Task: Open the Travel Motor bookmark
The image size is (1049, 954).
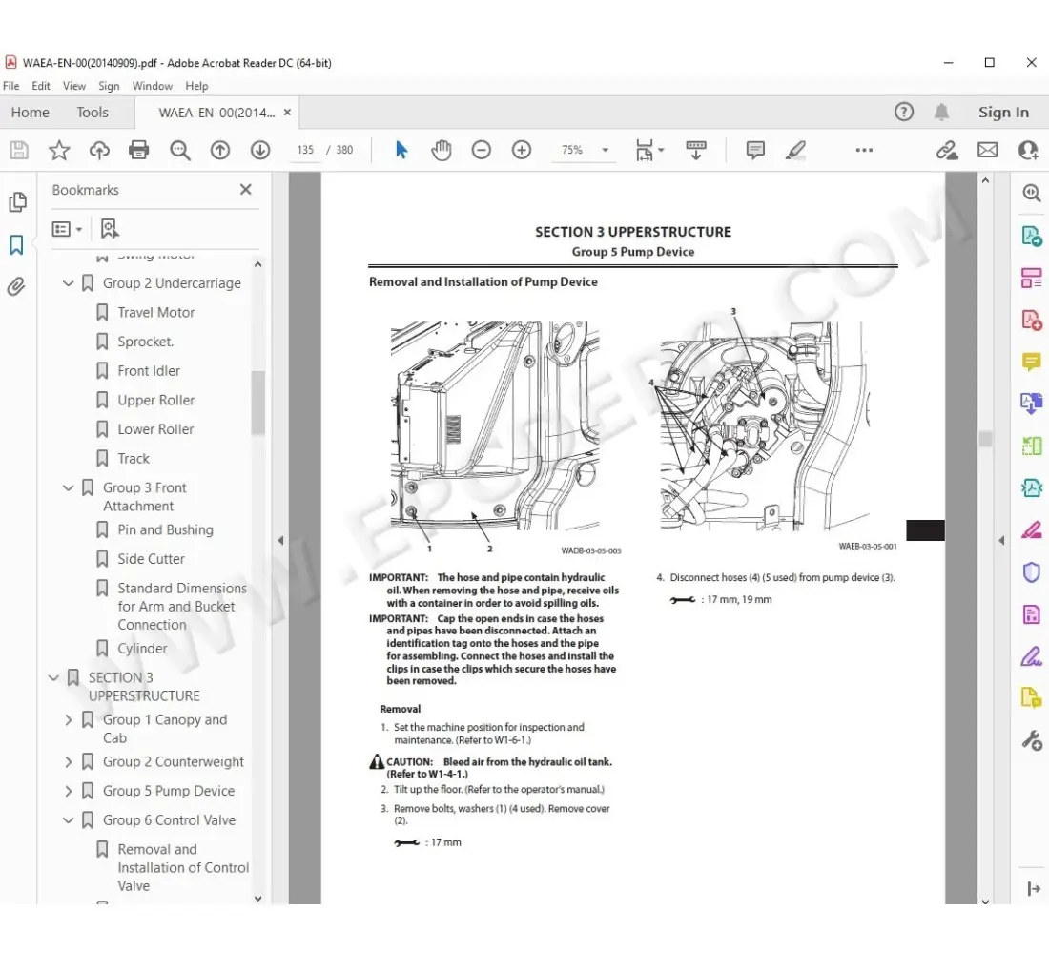Action: tap(155, 312)
